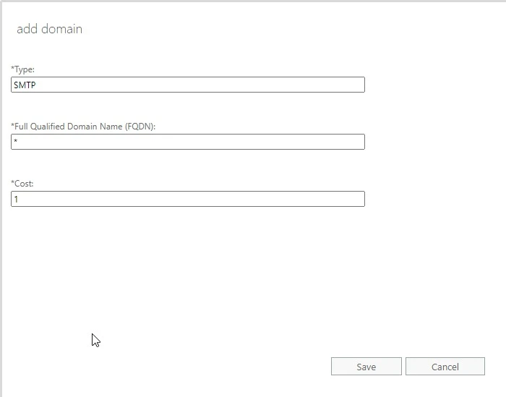Click the right end of the FQDN field

pos(358,142)
